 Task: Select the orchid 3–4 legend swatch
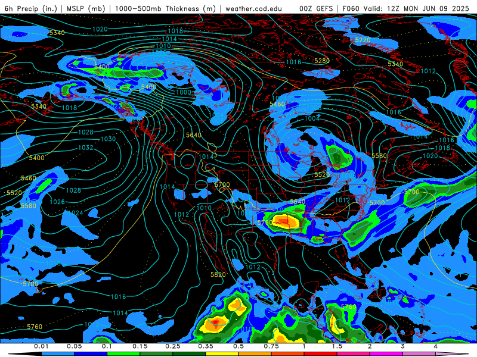coord(420,354)
